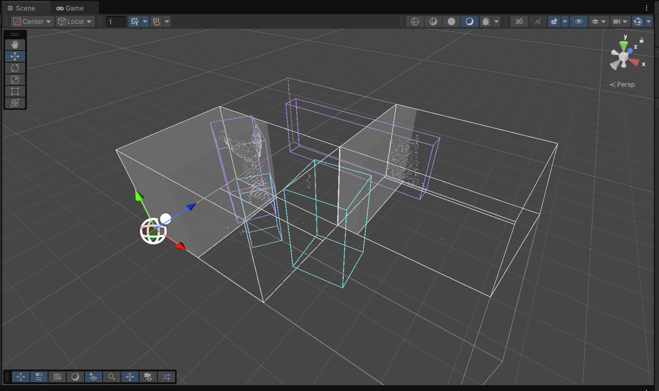Click the red X axis cone on the orientation gizmo

634,62
